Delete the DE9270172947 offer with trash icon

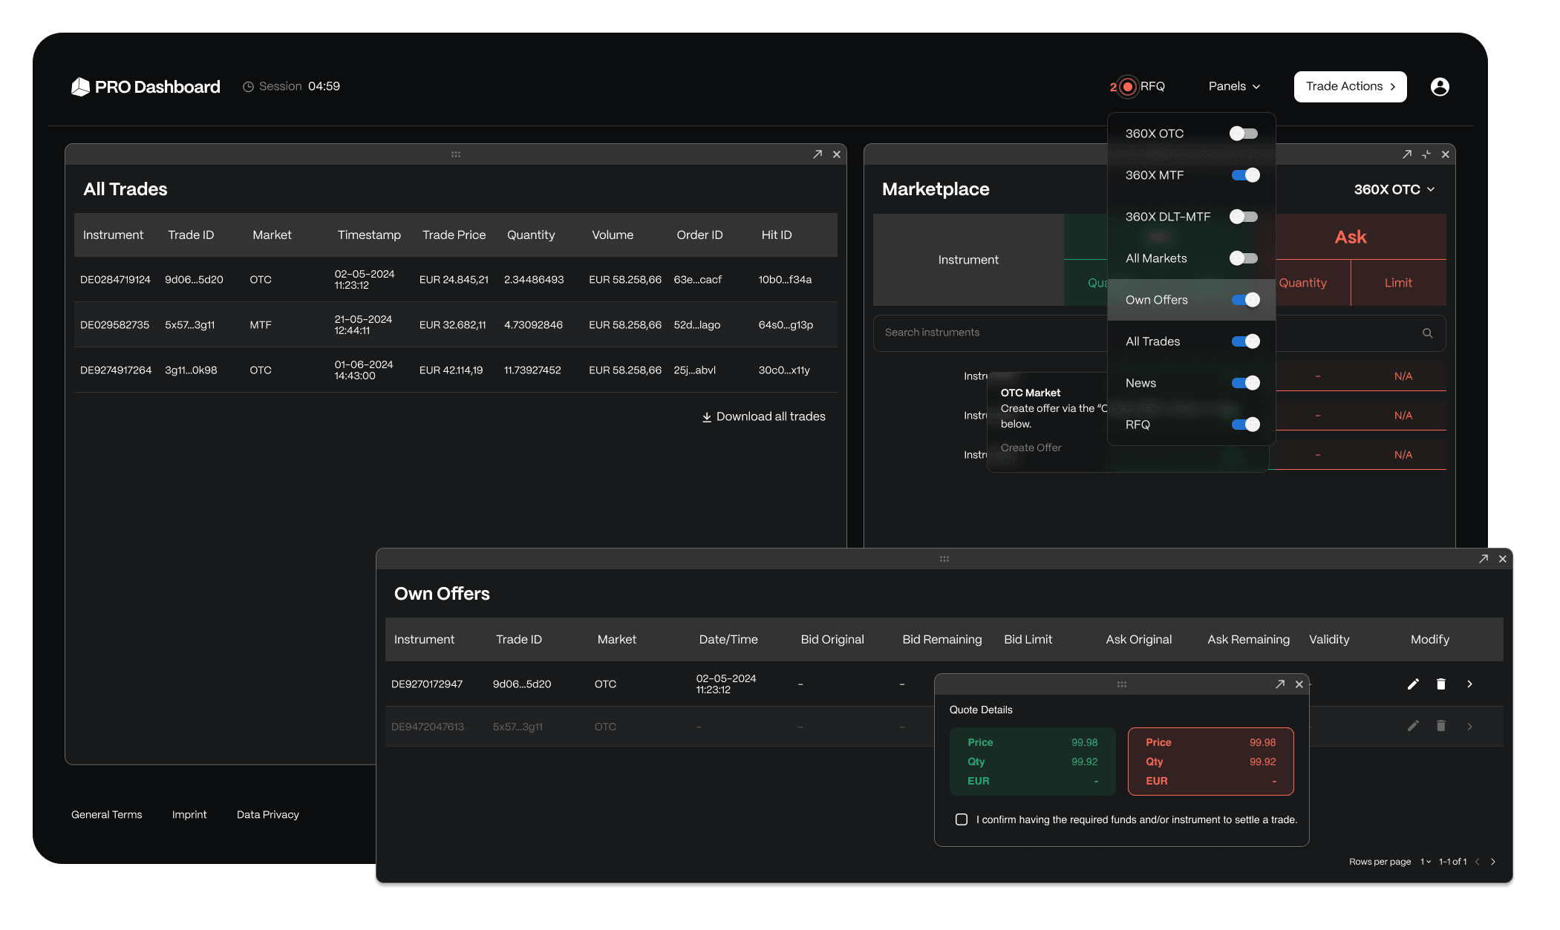pos(1440,684)
